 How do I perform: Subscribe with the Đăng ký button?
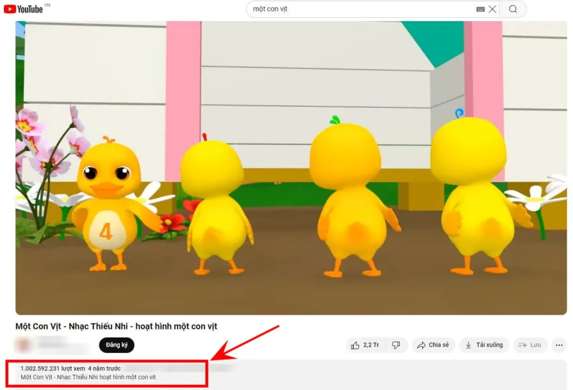click(117, 345)
